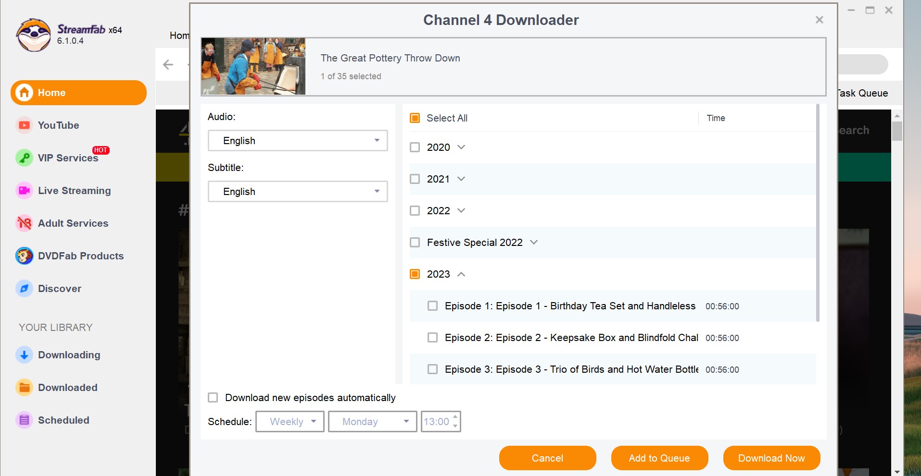
Task: Click the Time column header
Action: (716, 118)
